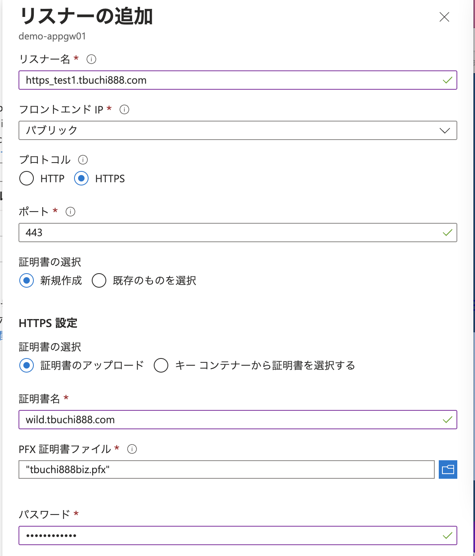Open the ポート info tooltip
This screenshot has width=475, height=556.
(70, 212)
